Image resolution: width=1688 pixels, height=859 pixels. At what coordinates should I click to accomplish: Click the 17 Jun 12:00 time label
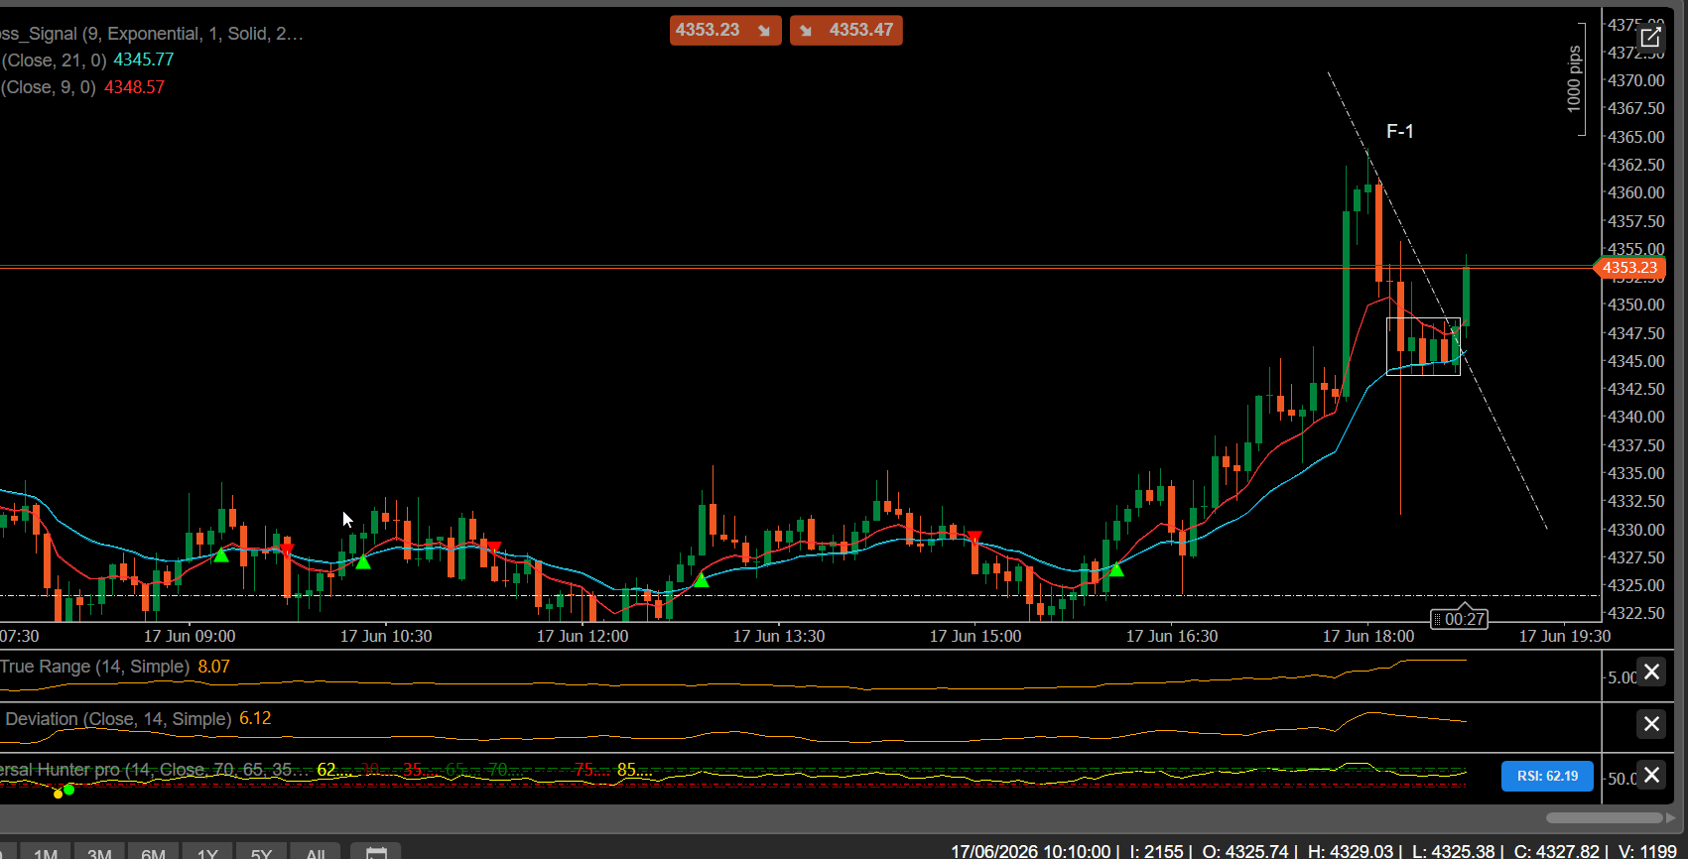583,636
